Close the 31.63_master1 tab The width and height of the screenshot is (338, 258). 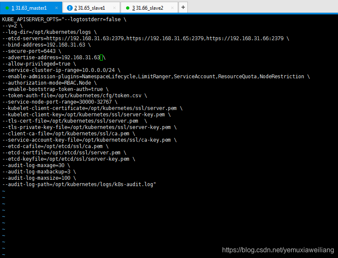(57, 8)
